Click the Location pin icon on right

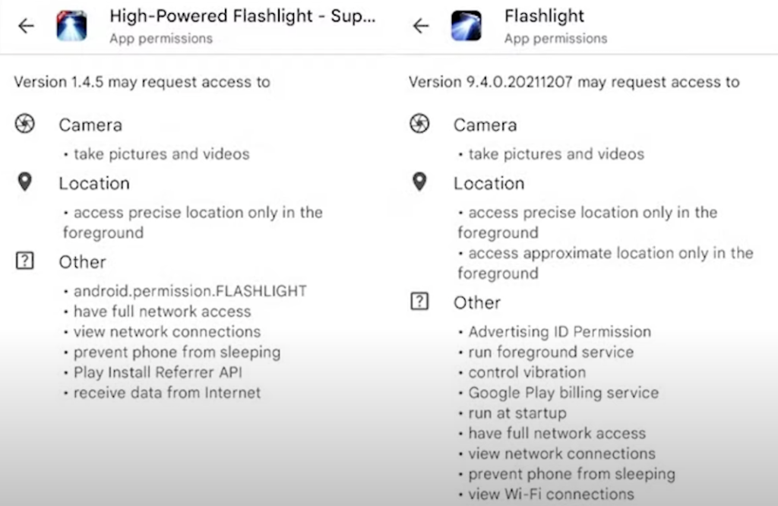tap(419, 182)
